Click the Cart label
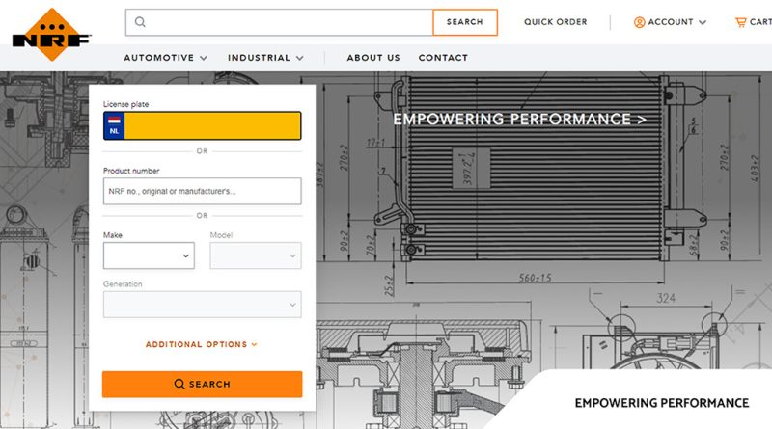772x429 pixels. (760, 22)
